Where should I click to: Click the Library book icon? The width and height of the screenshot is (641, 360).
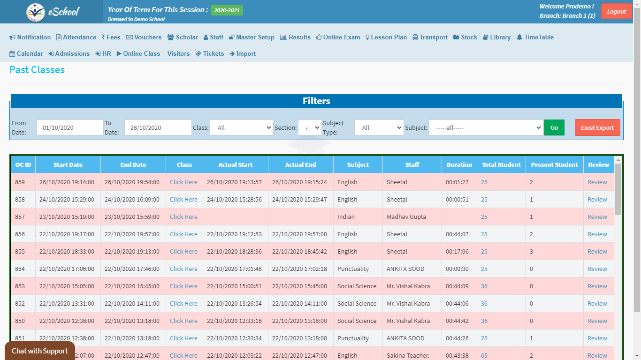486,37
